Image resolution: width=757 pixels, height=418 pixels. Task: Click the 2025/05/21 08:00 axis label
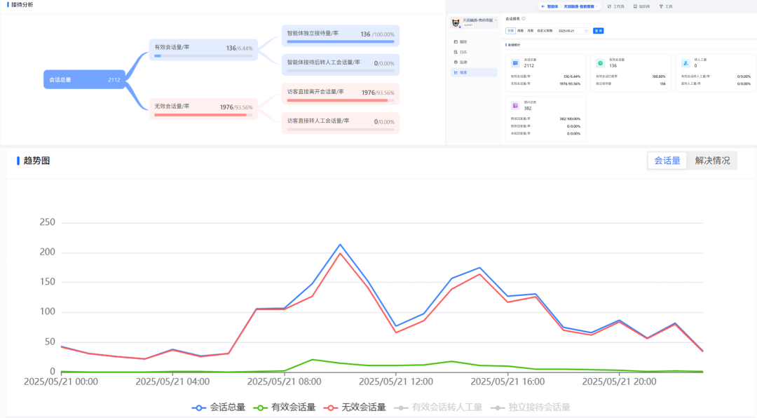click(x=284, y=382)
